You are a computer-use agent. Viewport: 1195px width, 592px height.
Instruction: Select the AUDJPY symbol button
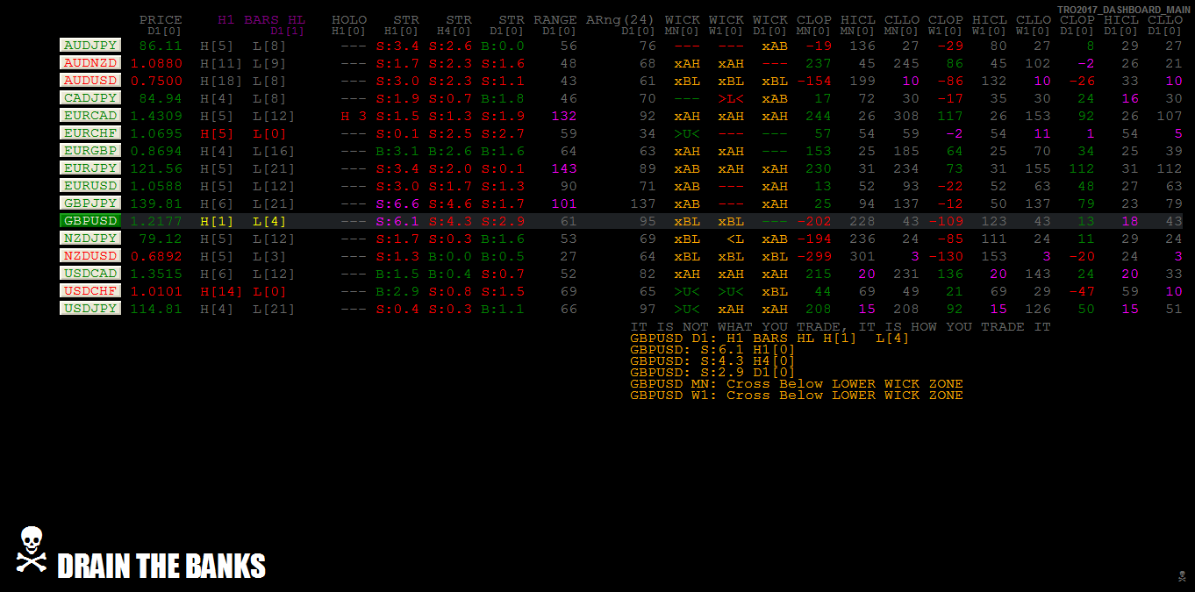[x=90, y=45]
